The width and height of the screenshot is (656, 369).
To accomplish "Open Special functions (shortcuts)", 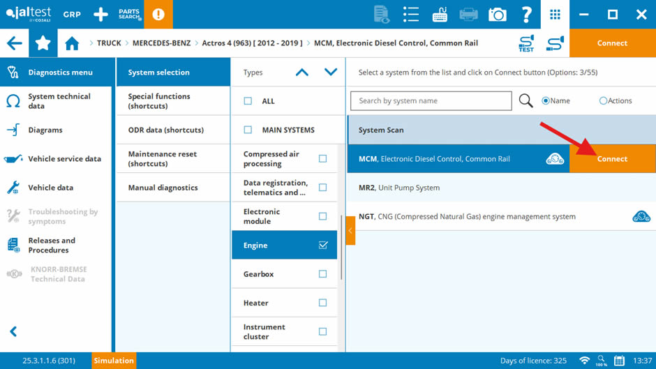I will (173, 101).
